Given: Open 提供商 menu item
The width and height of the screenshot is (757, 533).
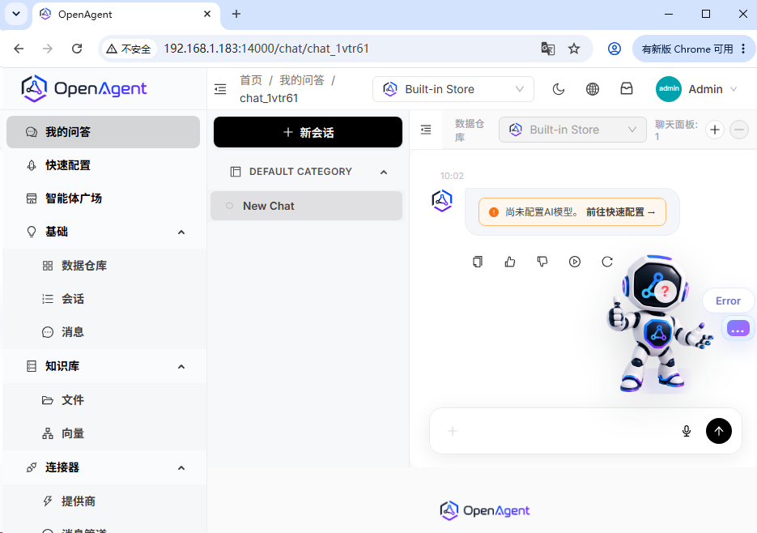Looking at the screenshot, I should click(103, 501).
